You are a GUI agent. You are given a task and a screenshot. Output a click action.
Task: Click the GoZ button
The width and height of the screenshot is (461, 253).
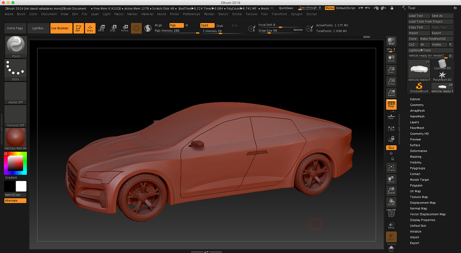[413, 44]
